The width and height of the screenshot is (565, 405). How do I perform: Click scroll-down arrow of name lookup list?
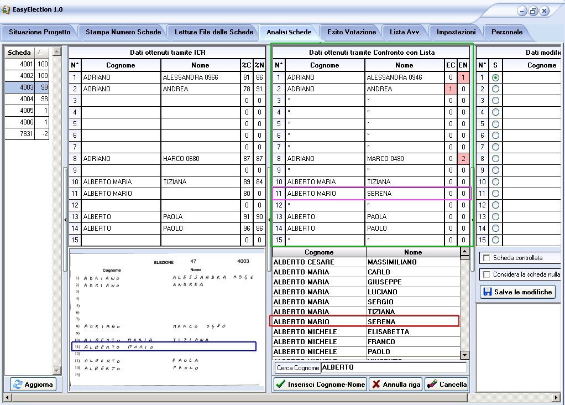click(x=465, y=355)
